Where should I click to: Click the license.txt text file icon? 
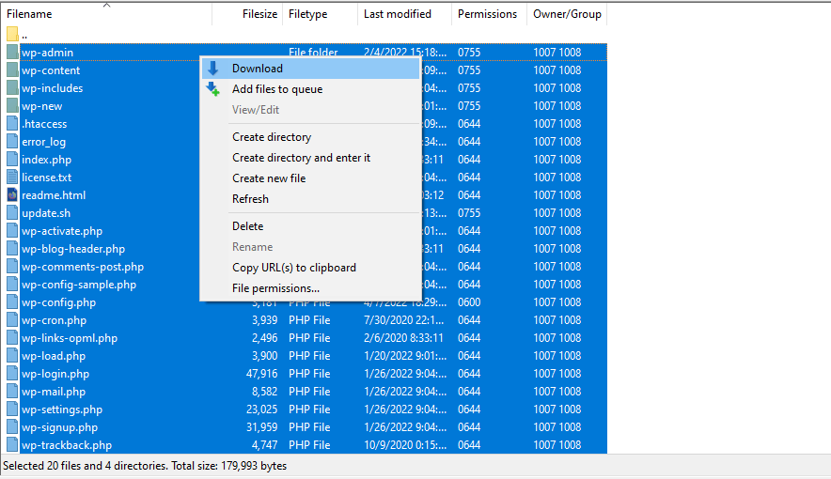click(13, 178)
